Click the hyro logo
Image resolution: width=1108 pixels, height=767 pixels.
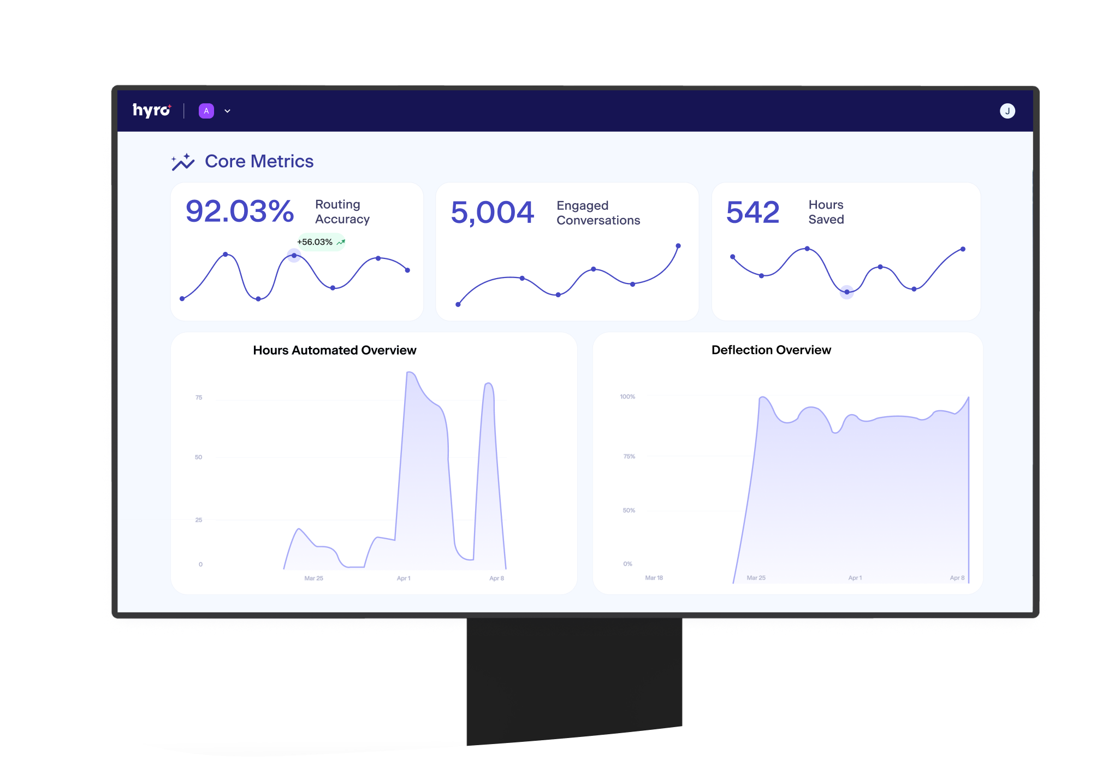(x=152, y=110)
